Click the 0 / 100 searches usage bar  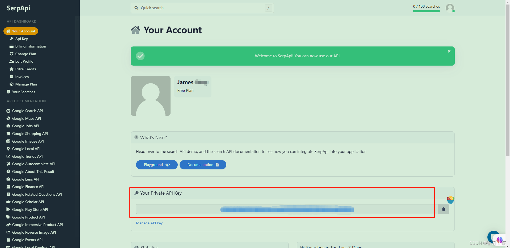pyautogui.click(x=426, y=11)
